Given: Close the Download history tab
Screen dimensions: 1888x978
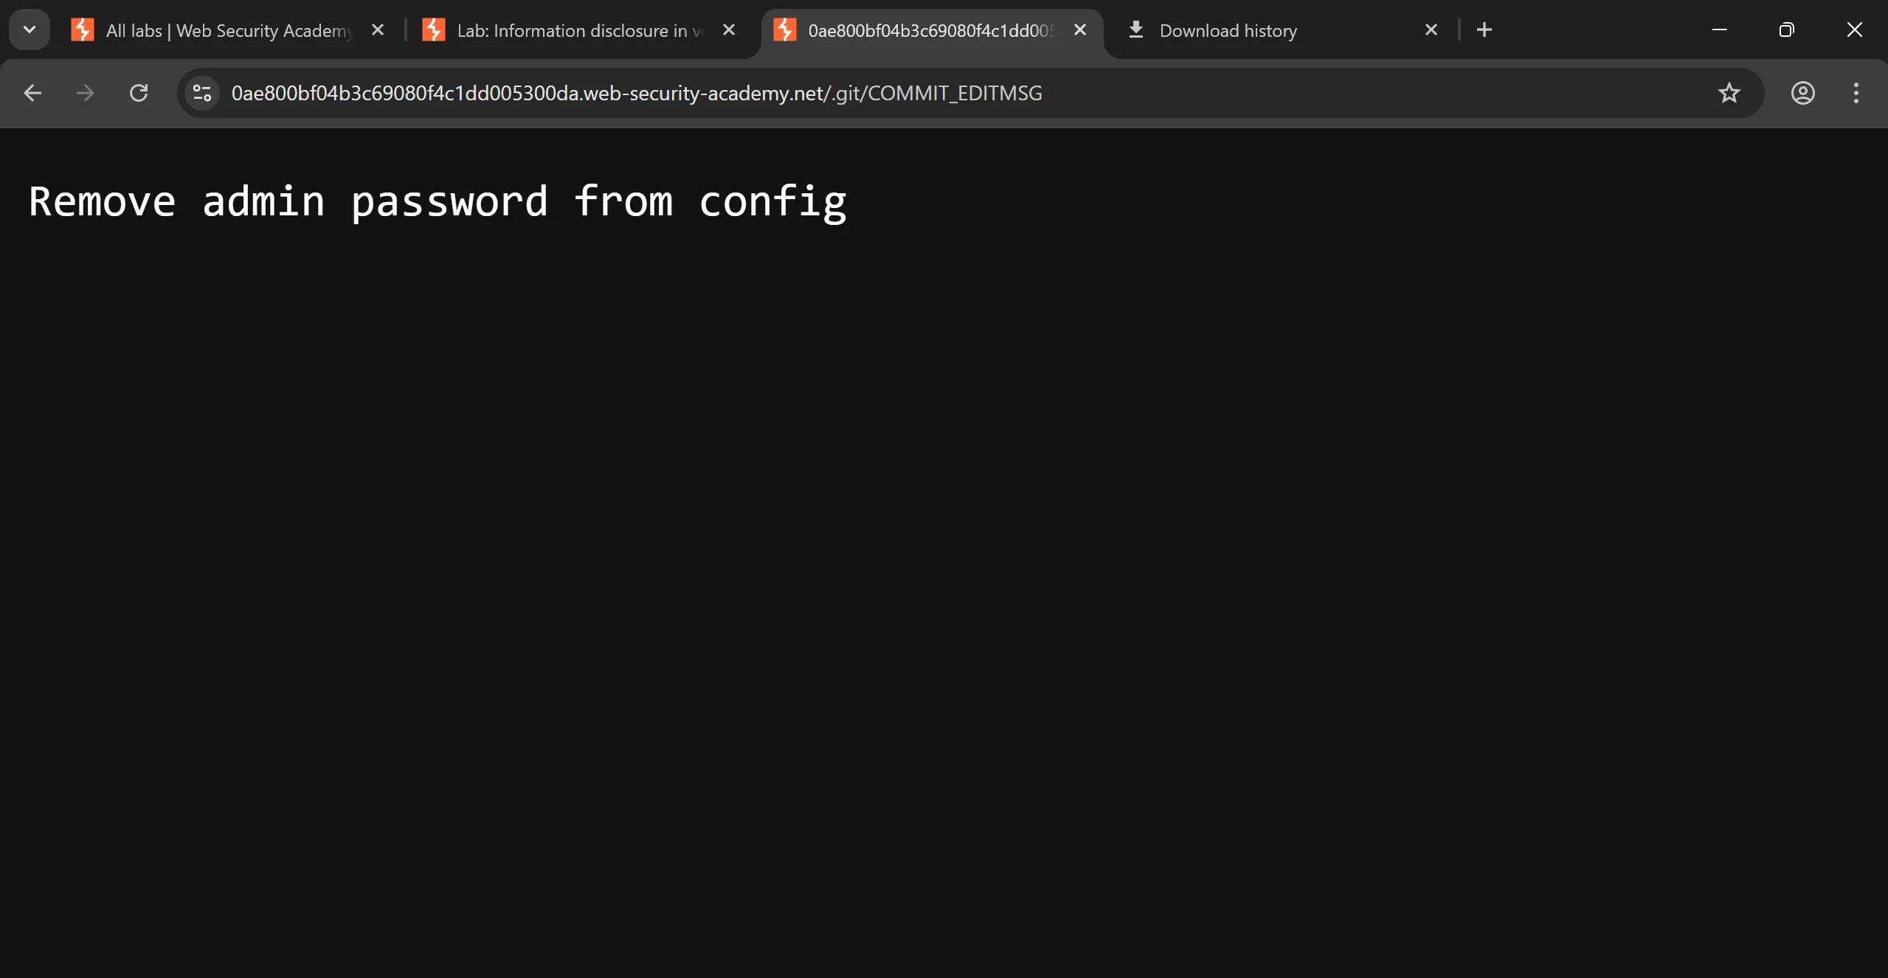Looking at the screenshot, I should click(1431, 30).
